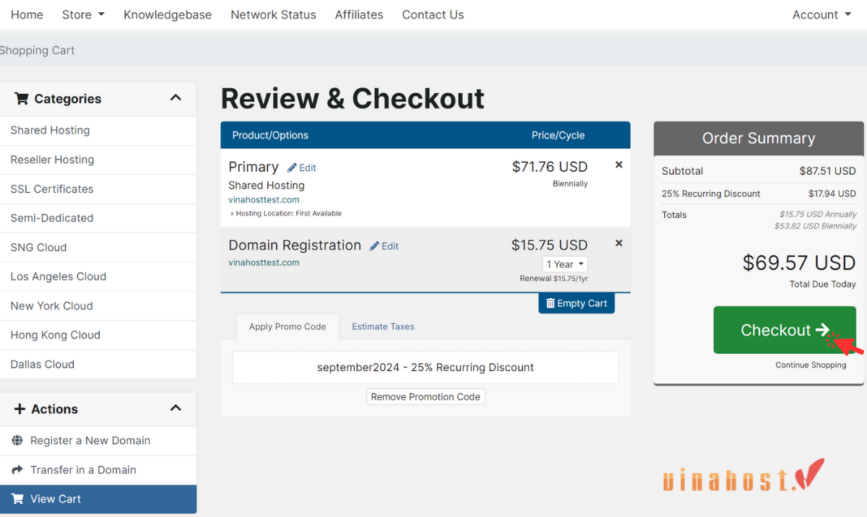Open Dallas Cloud category

pos(98,365)
